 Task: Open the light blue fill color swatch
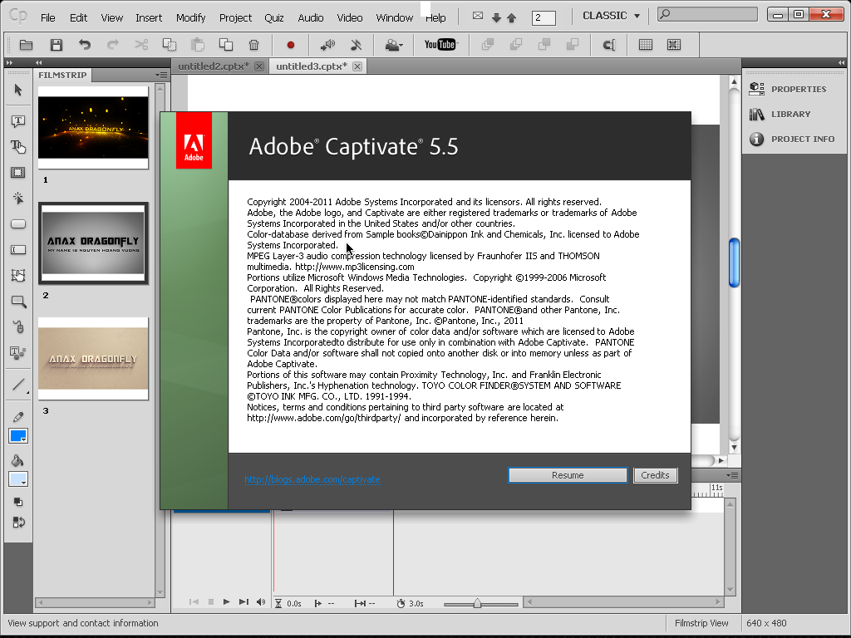point(18,479)
